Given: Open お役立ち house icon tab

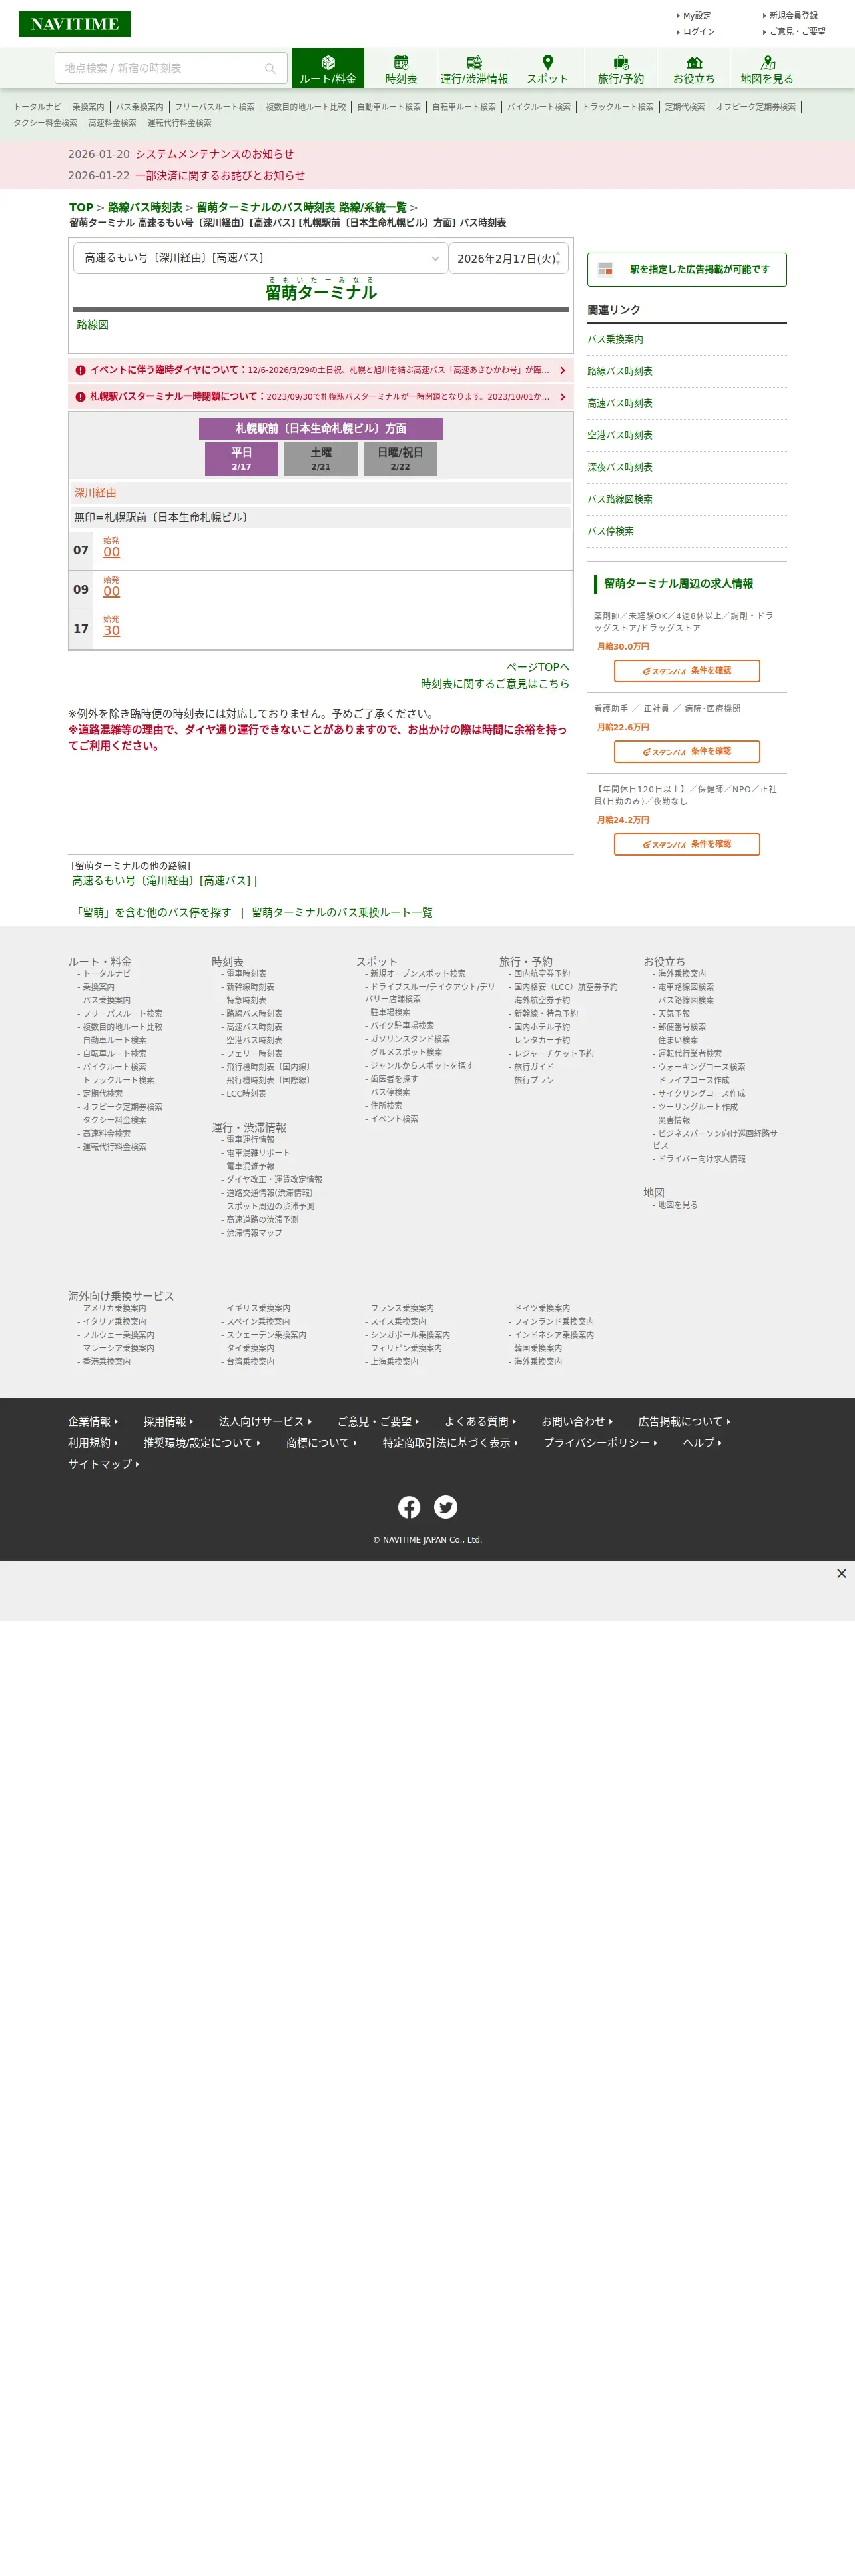Looking at the screenshot, I should pyautogui.click(x=693, y=68).
